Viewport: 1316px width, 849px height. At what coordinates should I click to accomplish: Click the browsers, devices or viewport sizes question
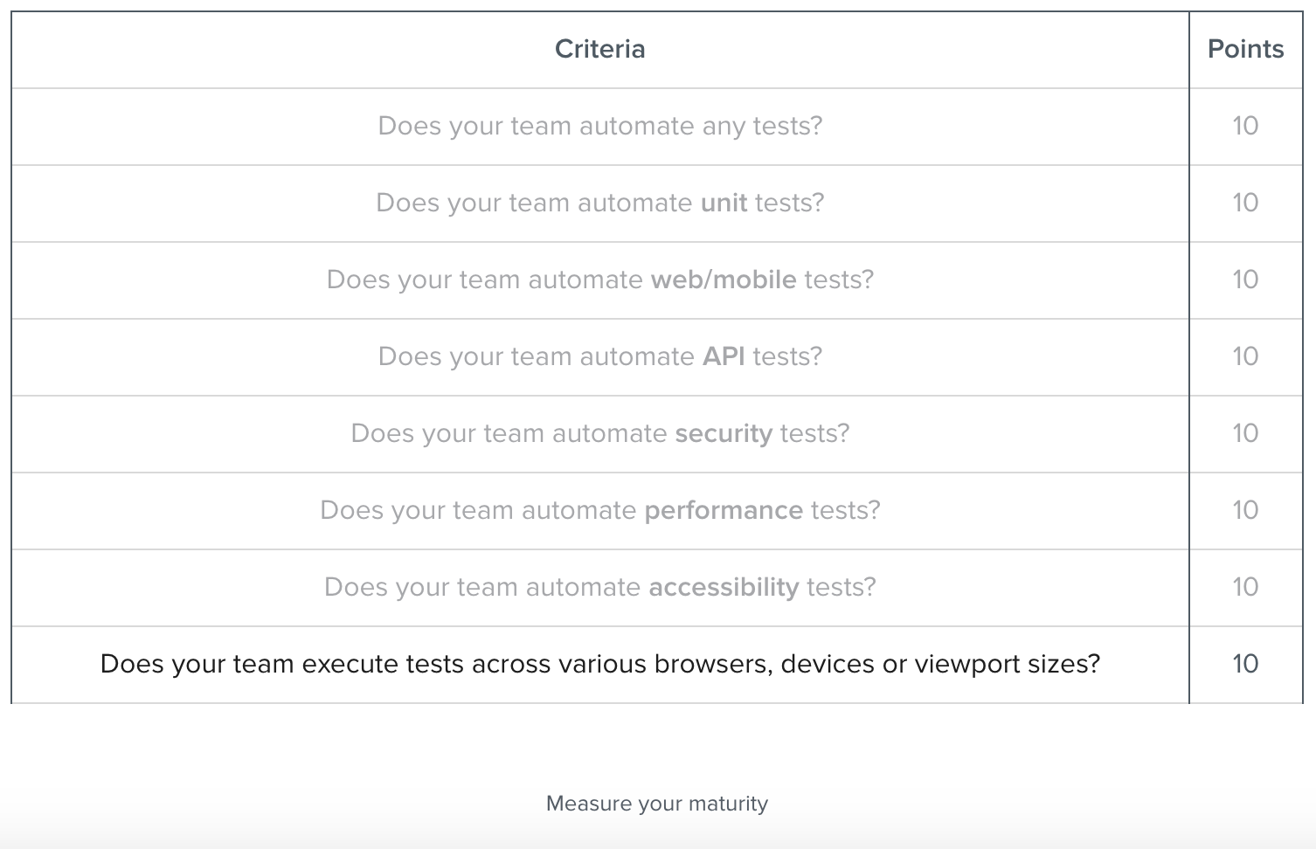(x=599, y=664)
